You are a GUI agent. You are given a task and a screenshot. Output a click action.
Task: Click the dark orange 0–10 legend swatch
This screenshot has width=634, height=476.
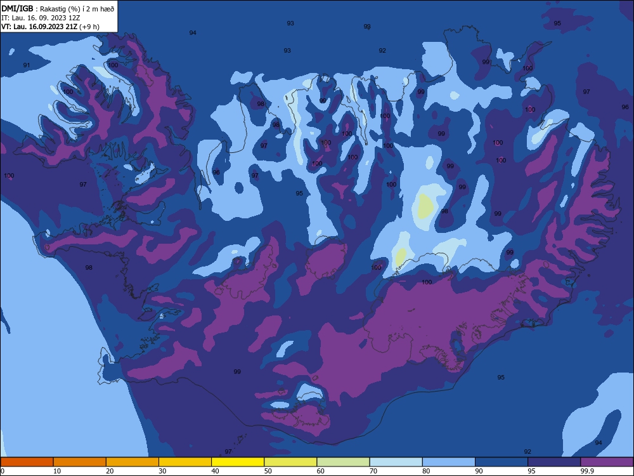[27, 462]
